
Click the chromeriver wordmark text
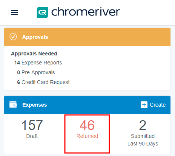click(x=86, y=12)
